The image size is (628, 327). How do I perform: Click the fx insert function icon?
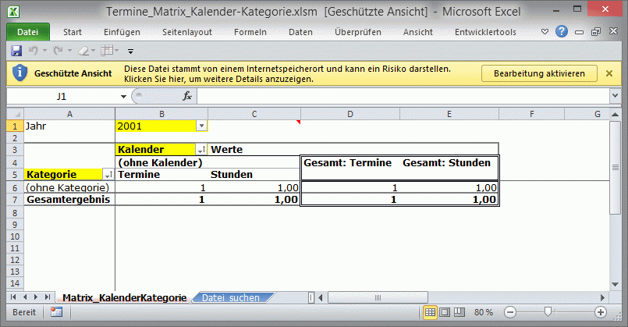pos(187,96)
